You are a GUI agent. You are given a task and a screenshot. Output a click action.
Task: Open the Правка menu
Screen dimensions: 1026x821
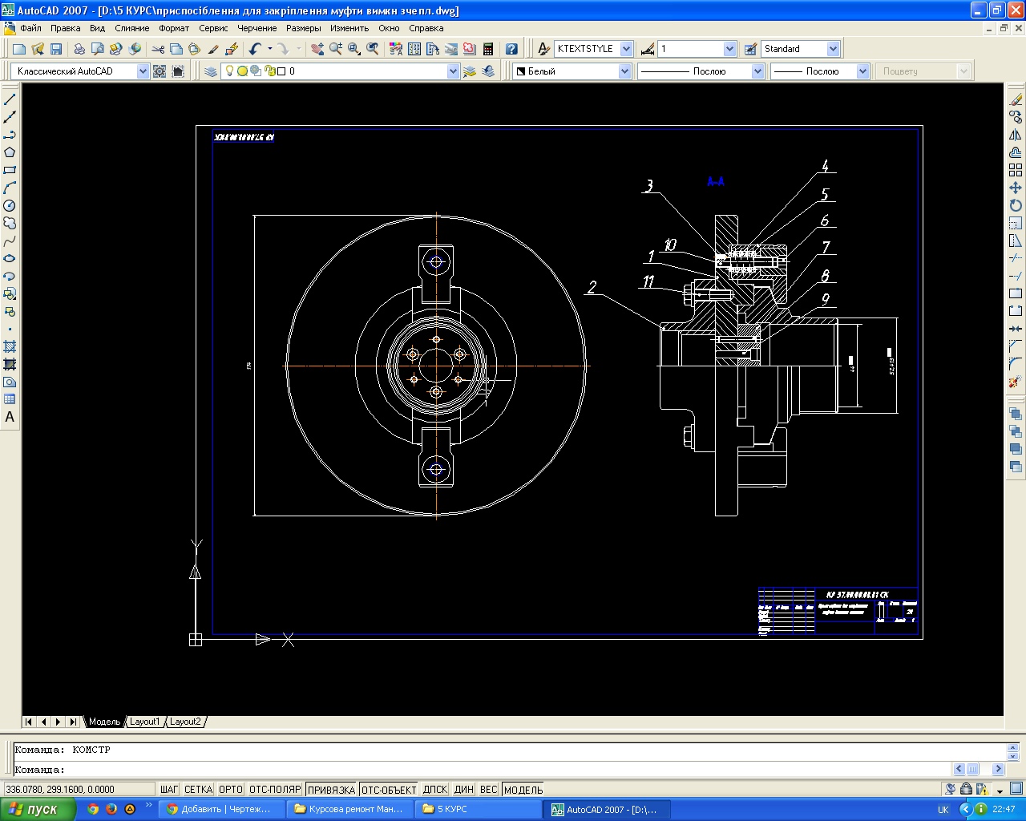tap(66, 28)
